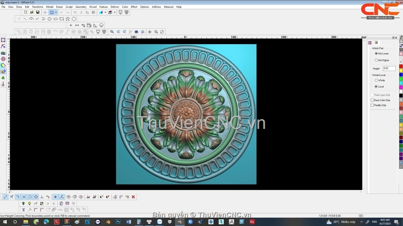Click the green light bulb icon
Image resolution: width=403 pixels, height=226 pixels.
pos(23,203)
